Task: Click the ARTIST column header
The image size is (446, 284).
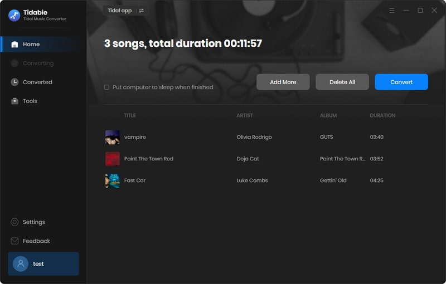Action: pos(245,116)
